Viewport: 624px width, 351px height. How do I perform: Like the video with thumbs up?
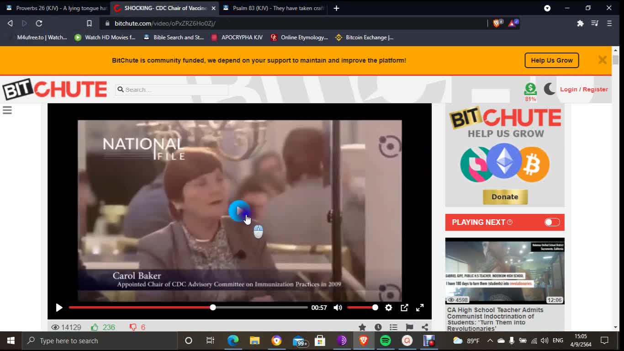click(95, 327)
